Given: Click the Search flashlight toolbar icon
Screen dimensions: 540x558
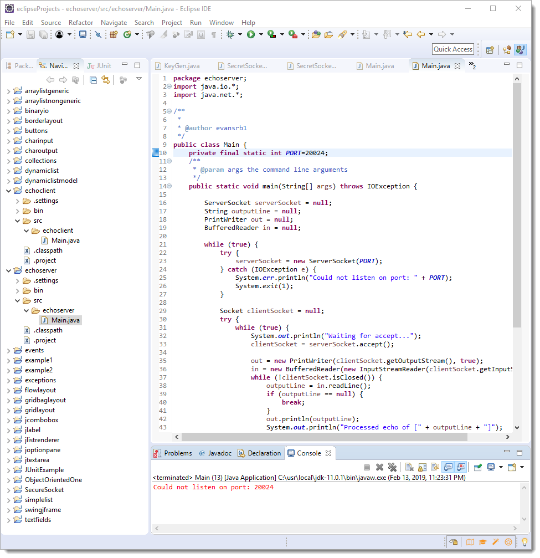Looking at the screenshot, I should click(x=342, y=34).
